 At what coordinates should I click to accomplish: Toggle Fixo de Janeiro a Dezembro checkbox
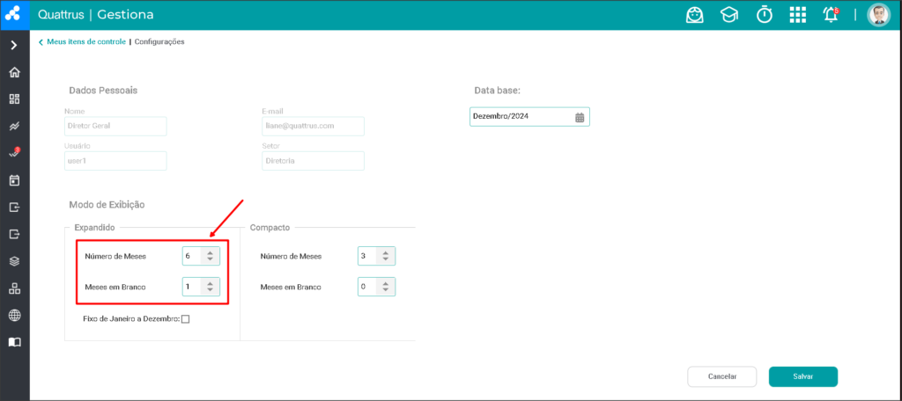coord(185,319)
